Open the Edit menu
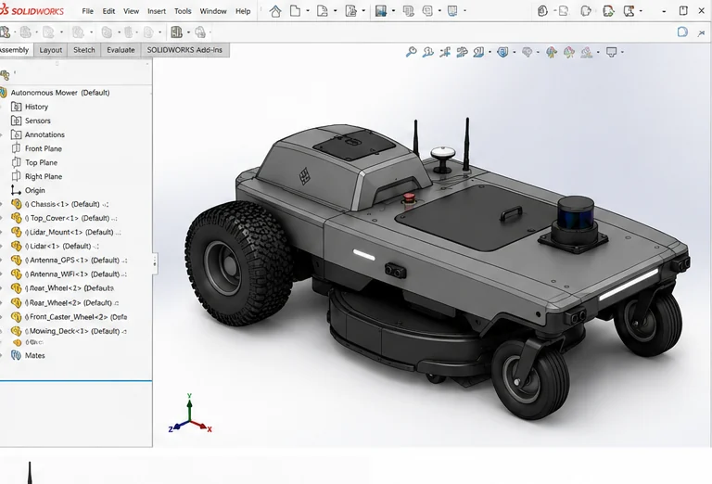 (x=108, y=11)
